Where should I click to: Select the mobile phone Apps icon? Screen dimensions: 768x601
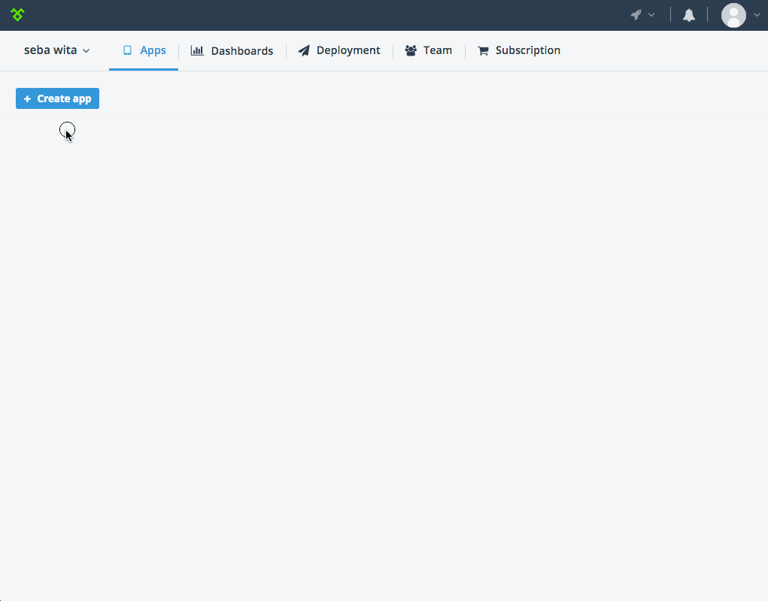pos(126,50)
